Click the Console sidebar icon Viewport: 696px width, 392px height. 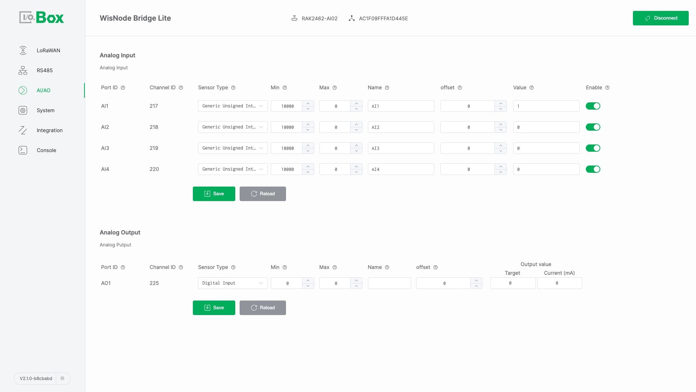22,150
